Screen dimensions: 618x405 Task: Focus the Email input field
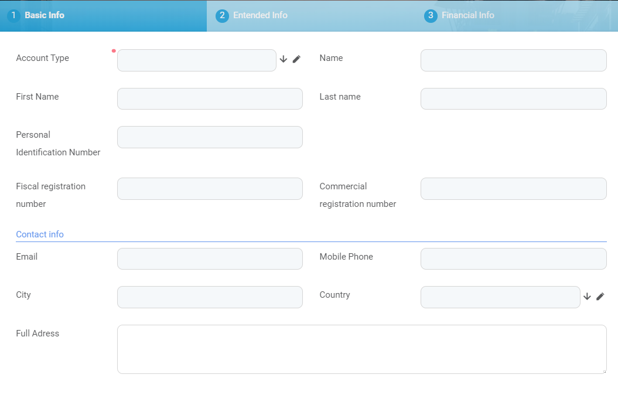pyautogui.click(x=210, y=258)
